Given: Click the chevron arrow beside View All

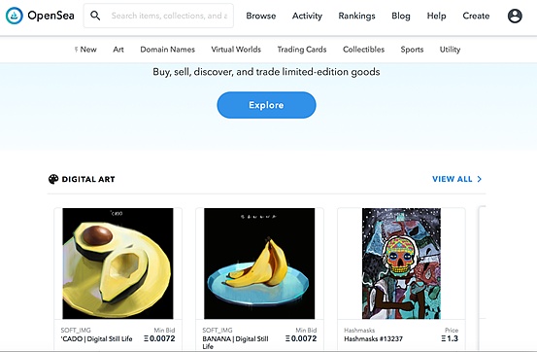Looking at the screenshot, I should (x=480, y=179).
